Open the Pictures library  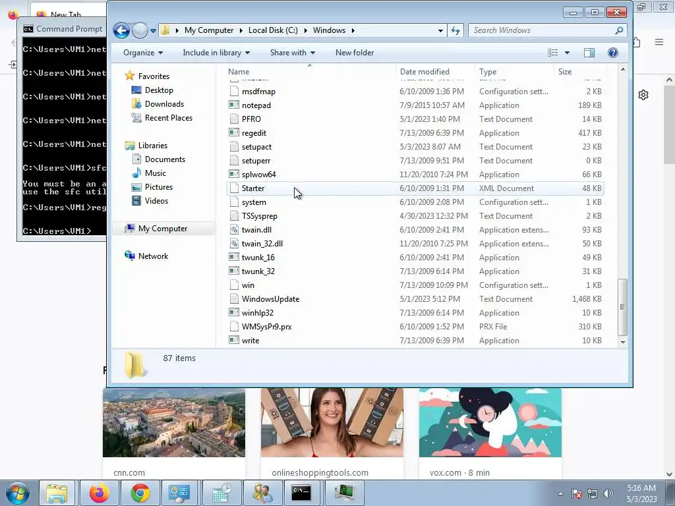pyautogui.click(x=158, y=187)
